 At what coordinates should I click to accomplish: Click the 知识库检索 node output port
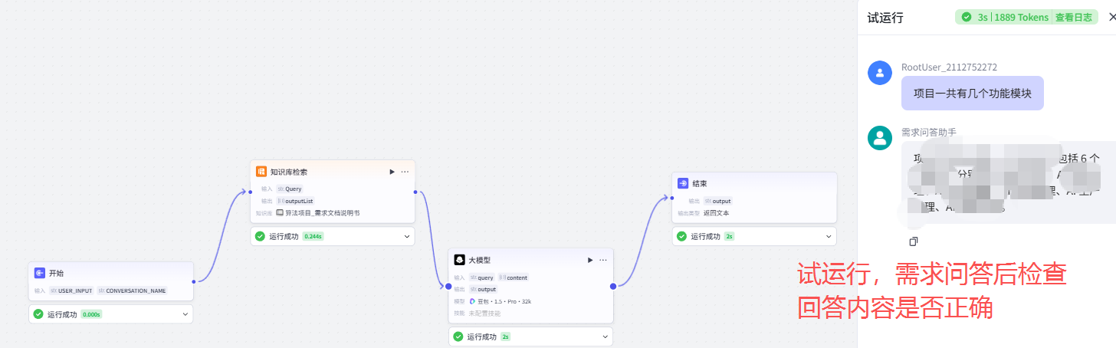click(x=415, y=192)
